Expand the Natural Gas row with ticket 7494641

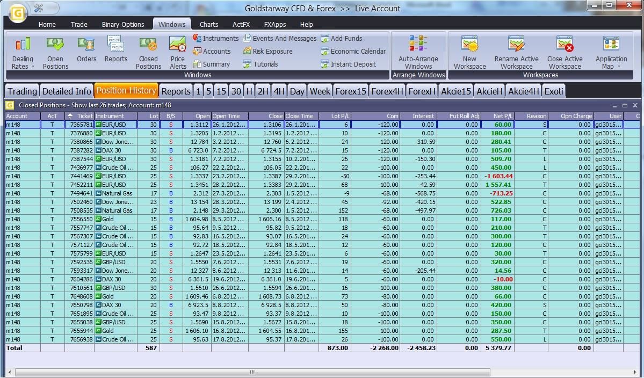coord(98,193)
